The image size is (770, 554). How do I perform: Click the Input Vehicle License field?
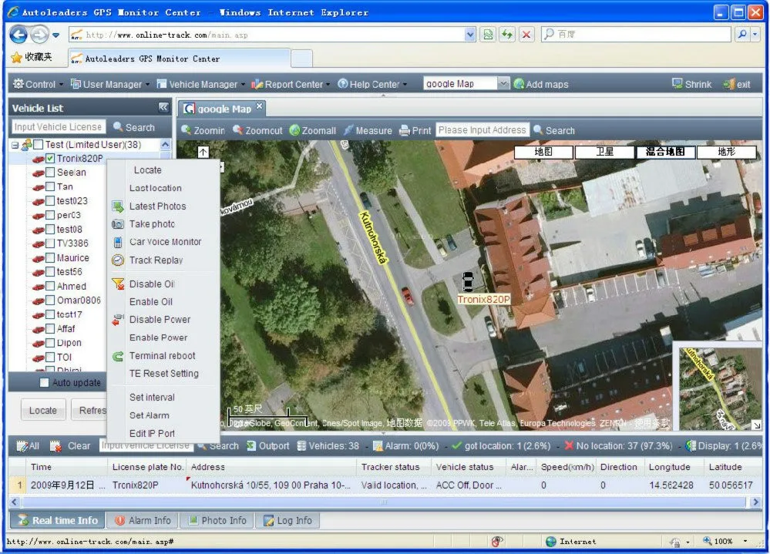click(x=59, y=127)
